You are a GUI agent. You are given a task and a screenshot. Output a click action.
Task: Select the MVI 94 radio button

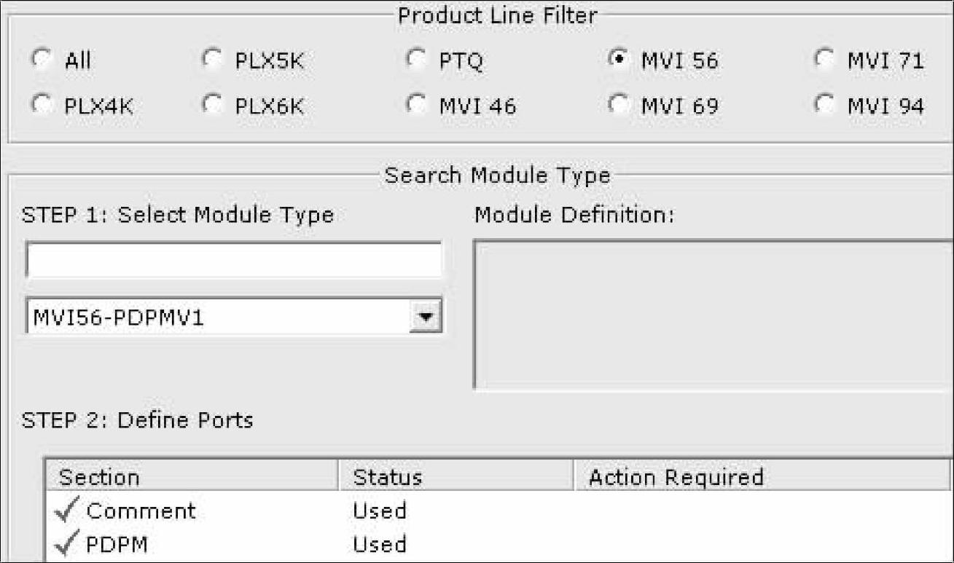(824, 105)
